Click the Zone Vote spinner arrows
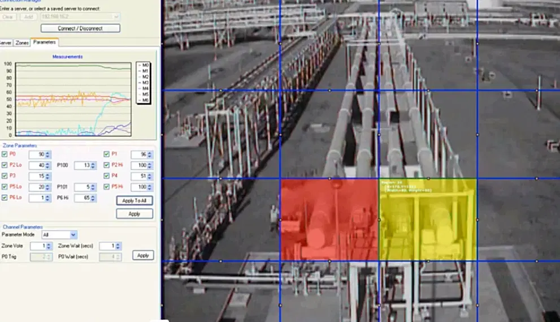The image size is (560, 322). pos(49,246)
